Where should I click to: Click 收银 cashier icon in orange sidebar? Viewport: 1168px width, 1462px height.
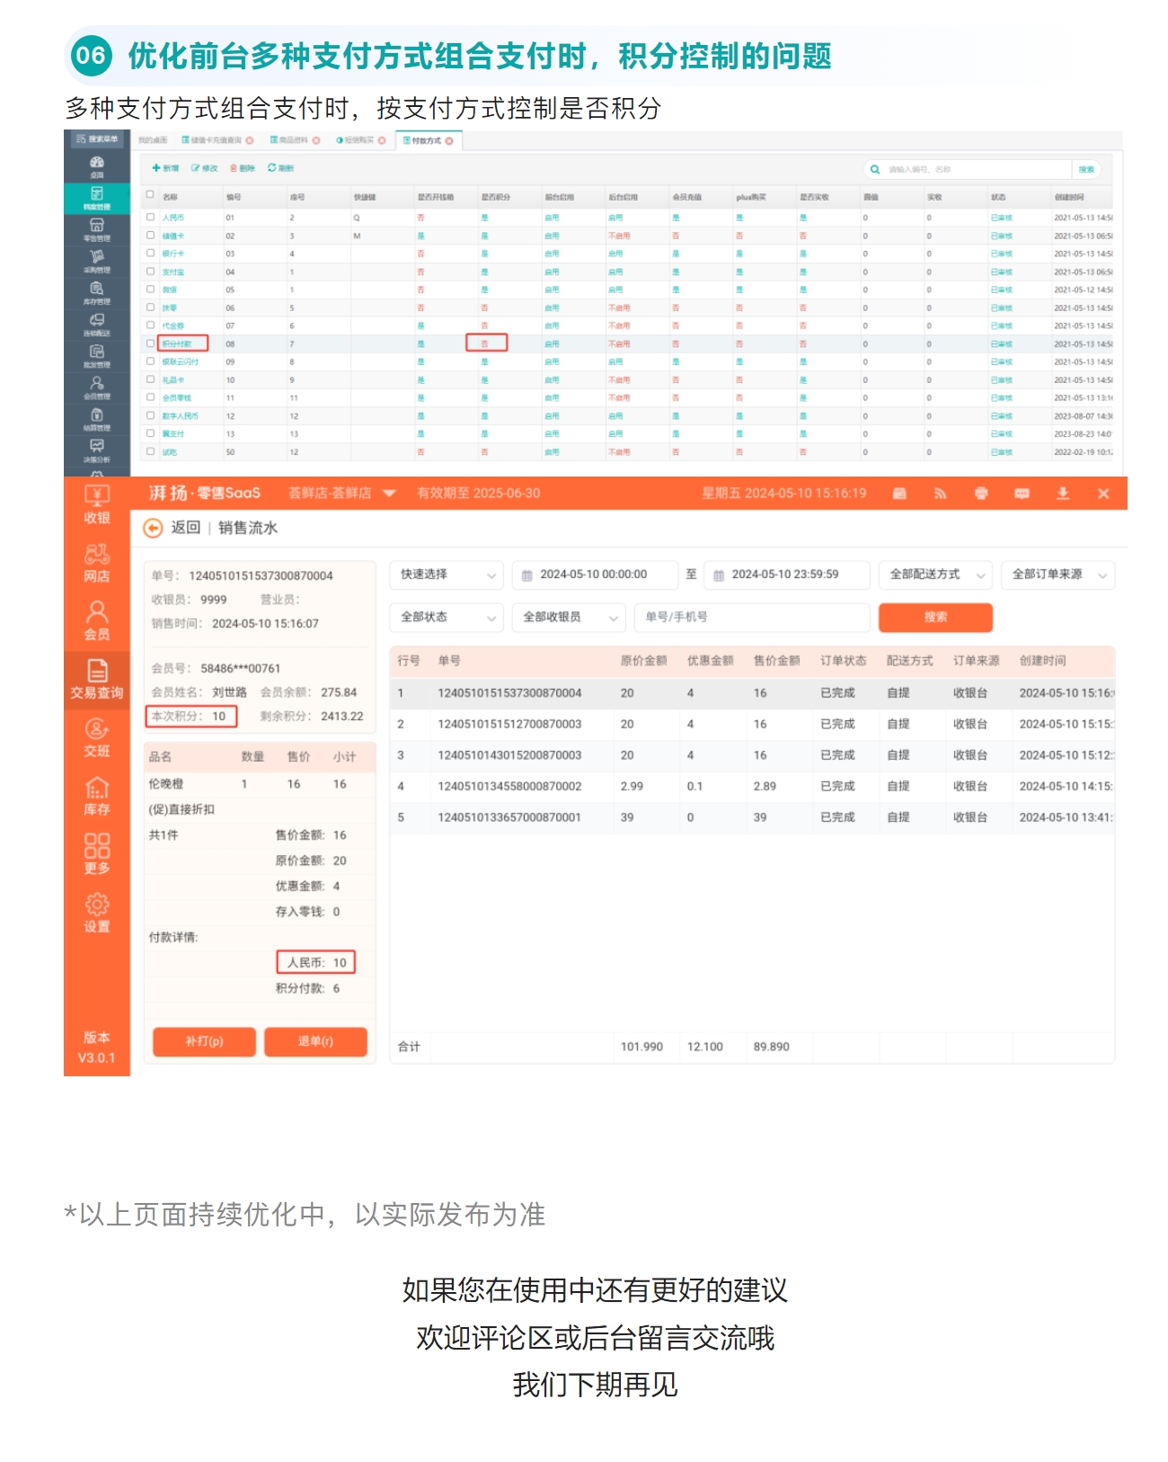[x=97, y=504]
